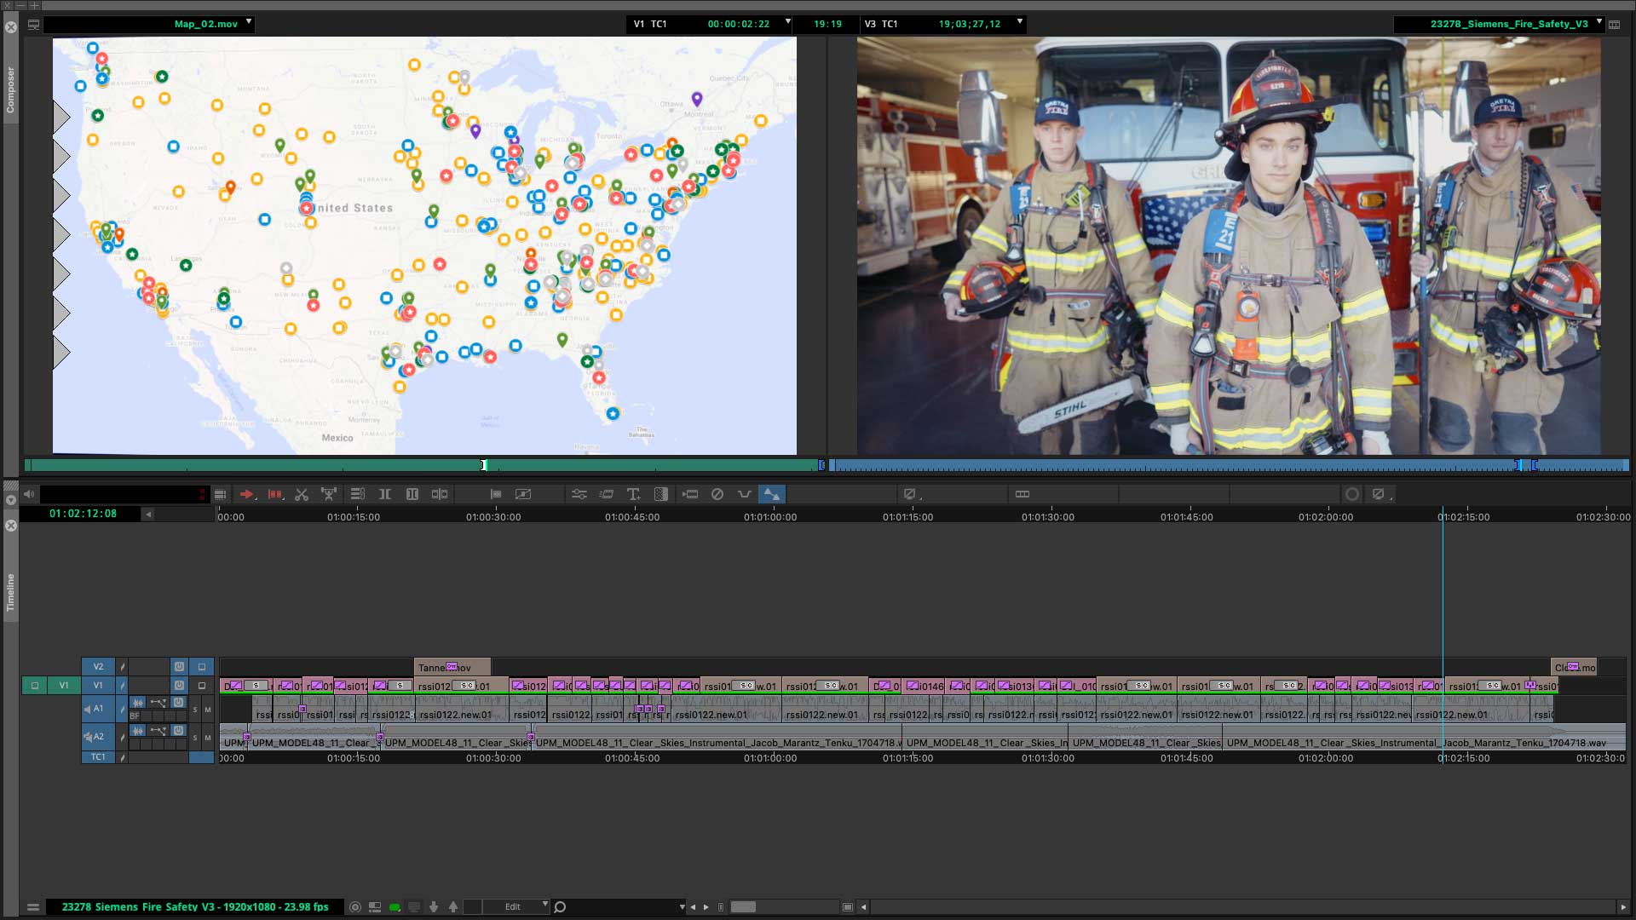
Task: Open the V1 TC1 timecode display dropdown
Action: (788, 24)
